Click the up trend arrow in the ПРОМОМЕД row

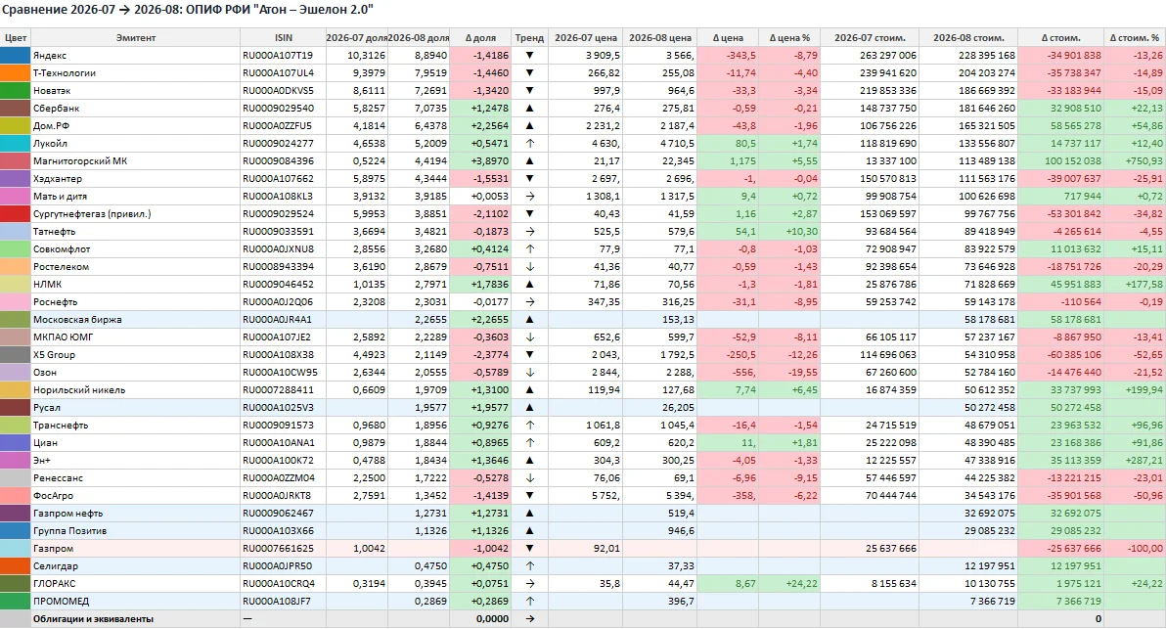[x=529, y=602]
